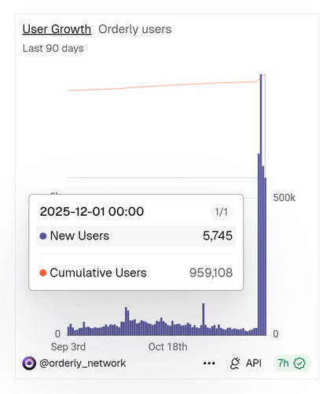Screen dimensions: 334x394
Task: Select the New Users row in tooltip
Action: point(136,236)
